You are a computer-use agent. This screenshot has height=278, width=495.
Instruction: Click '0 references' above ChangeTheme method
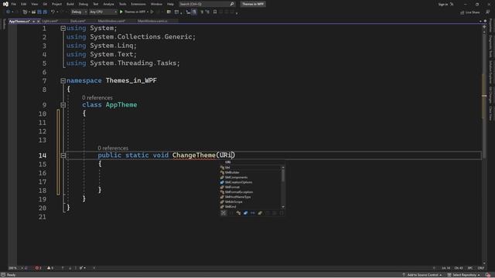[113, 148]
